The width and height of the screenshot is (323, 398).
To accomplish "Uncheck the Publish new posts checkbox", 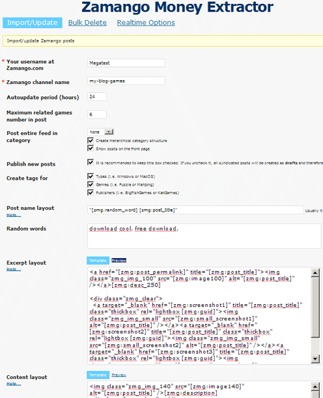I will point(91,162).
